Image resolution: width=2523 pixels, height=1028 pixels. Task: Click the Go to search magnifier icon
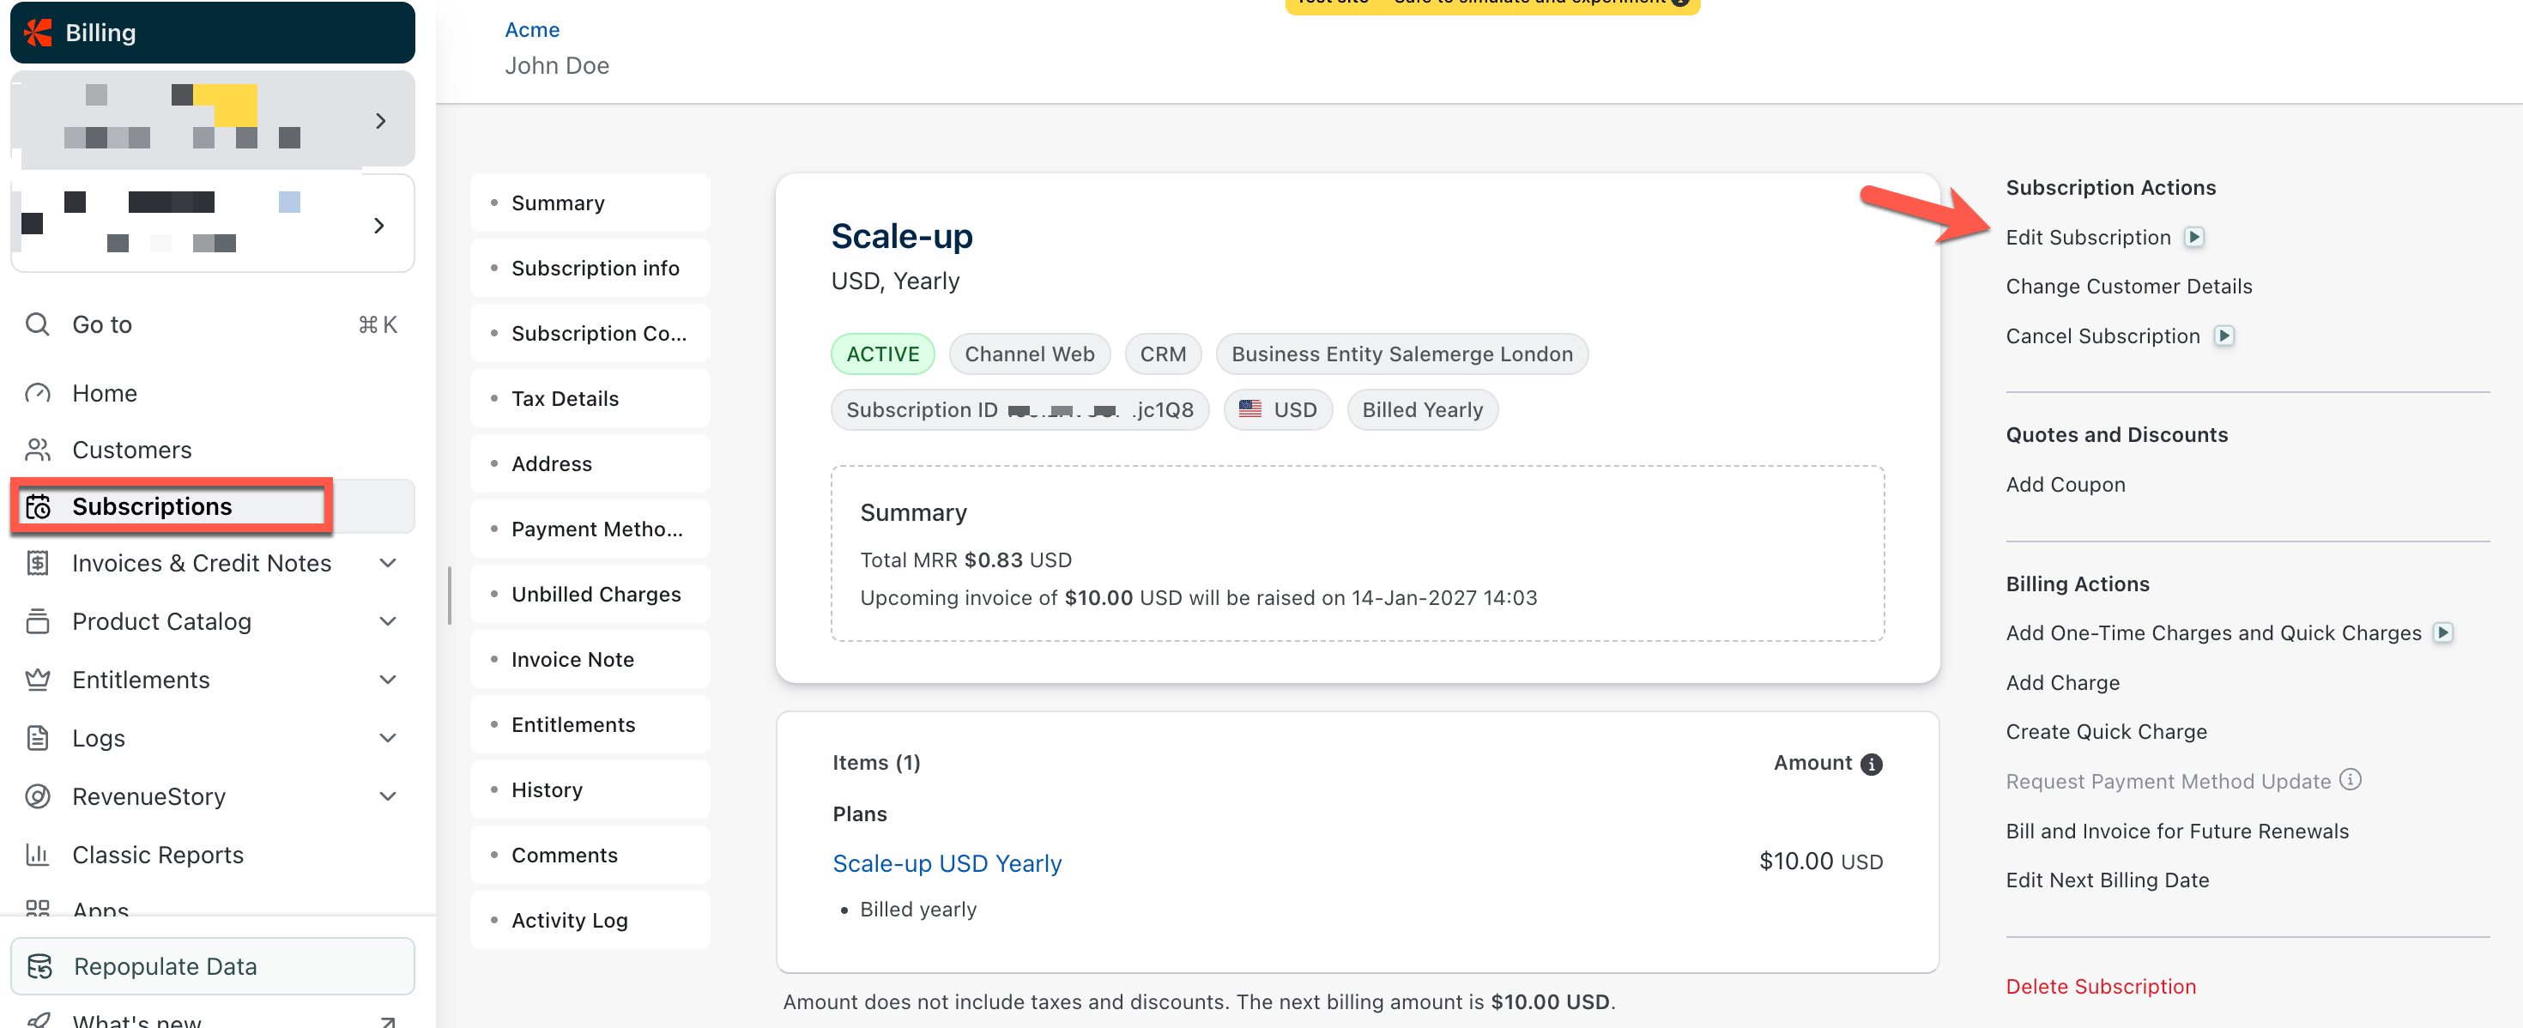(37, 324)
